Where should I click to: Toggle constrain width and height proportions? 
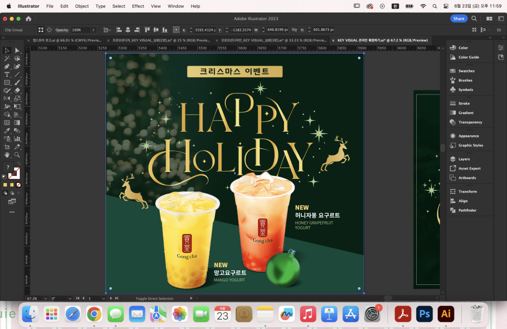294,30
